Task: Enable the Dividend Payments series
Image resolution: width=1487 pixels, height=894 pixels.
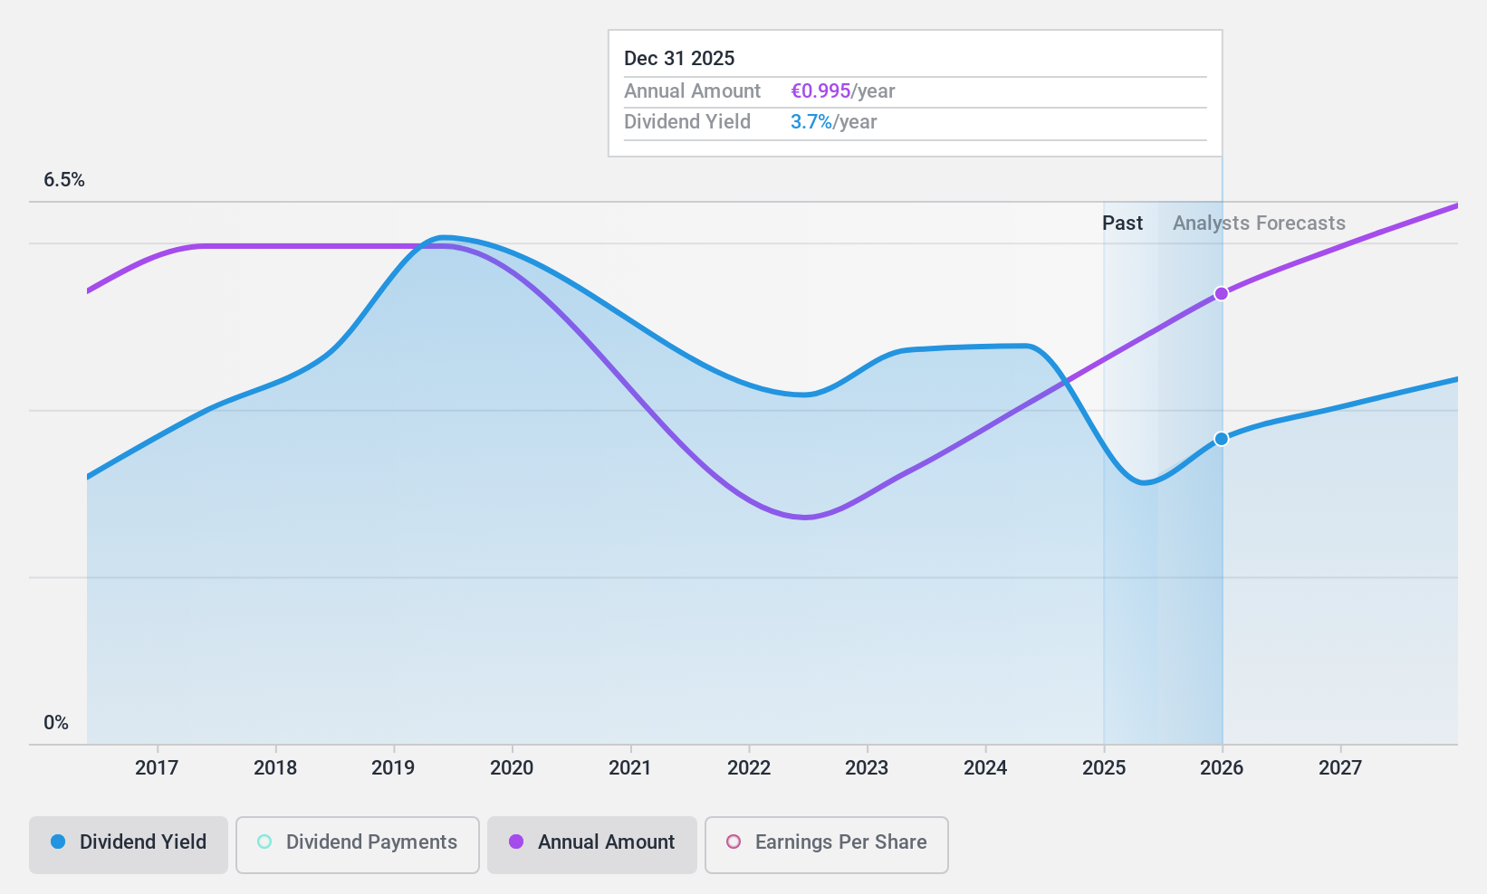Action: [x=357, y=844]
